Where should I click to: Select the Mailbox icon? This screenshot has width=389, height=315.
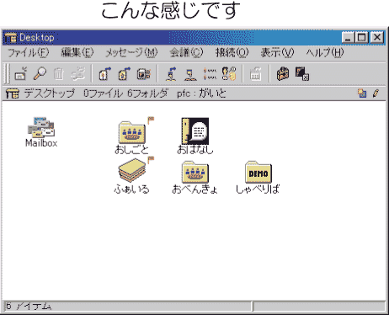[41, 132]
